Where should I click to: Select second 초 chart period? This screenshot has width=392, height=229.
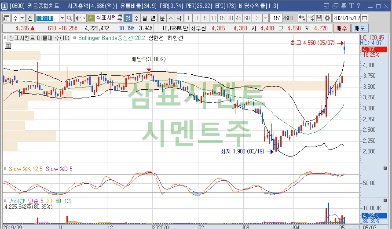pos(171,18)
